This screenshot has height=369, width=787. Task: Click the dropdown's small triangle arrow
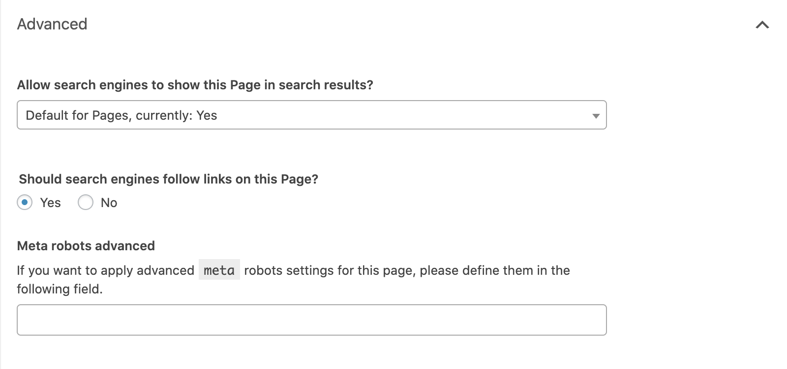(596, 116)
